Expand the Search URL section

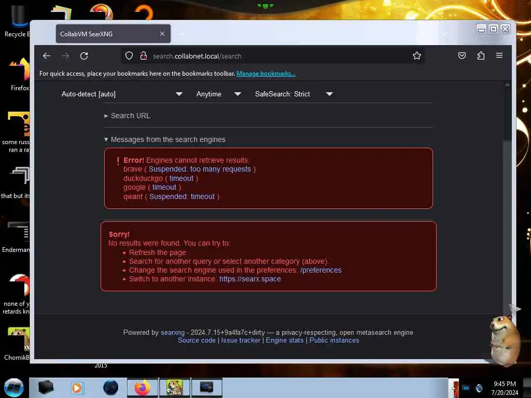click(128, 116)
